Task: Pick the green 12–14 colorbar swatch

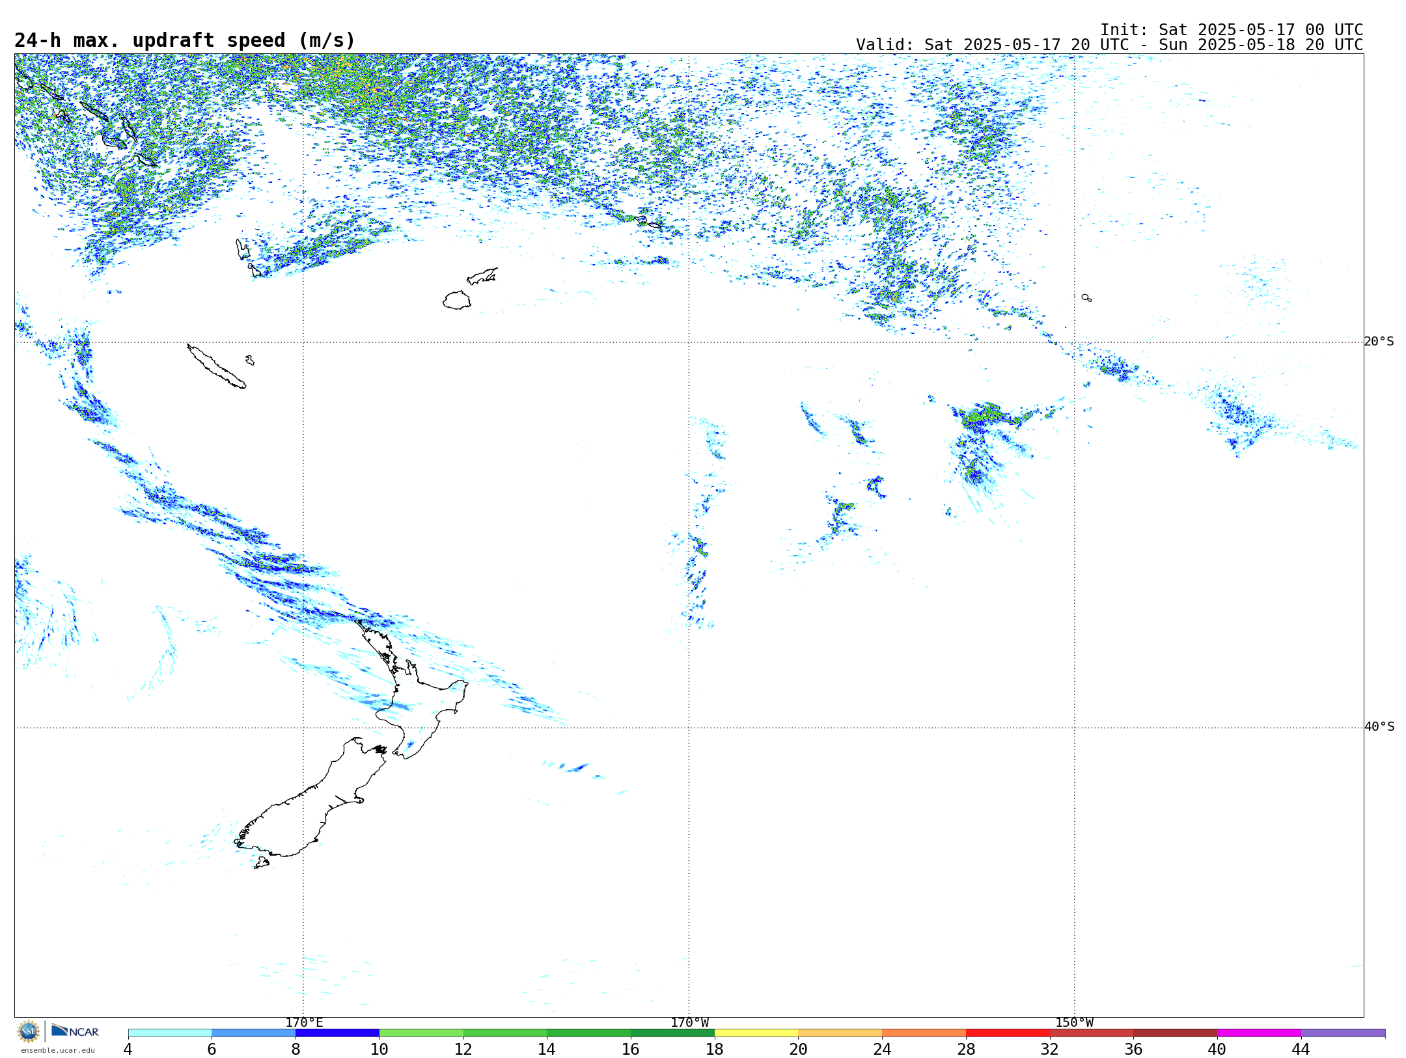Action: (505, 1033)
